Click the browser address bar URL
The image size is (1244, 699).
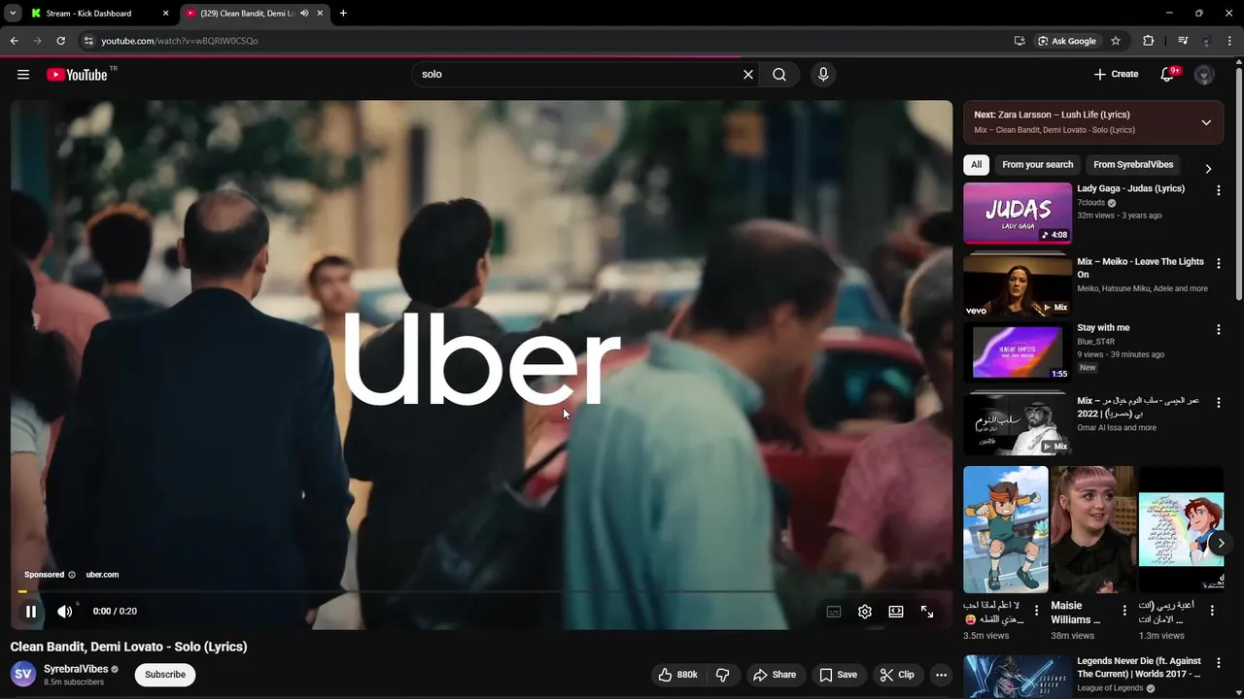[180, 41]
